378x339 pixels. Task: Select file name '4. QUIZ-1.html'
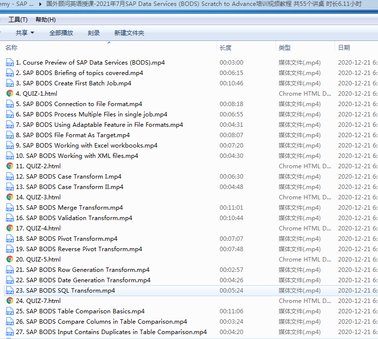point(37,94)
